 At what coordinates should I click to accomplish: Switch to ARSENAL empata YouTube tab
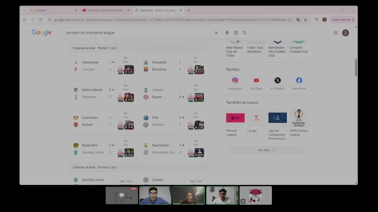click(105, 10)
